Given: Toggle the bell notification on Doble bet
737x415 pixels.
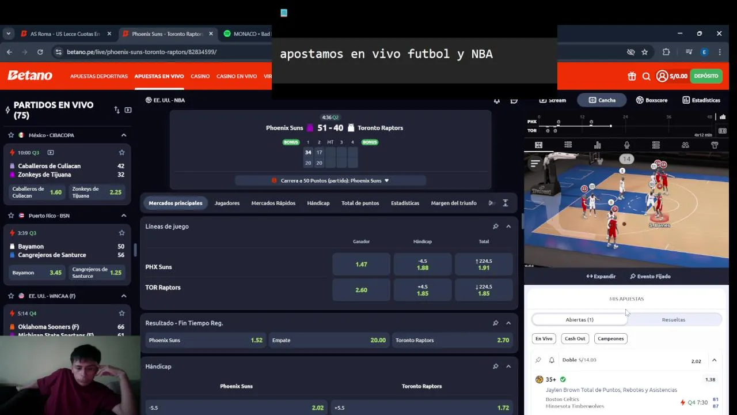Looking at the screenshot, I should [x=552, y=360].
